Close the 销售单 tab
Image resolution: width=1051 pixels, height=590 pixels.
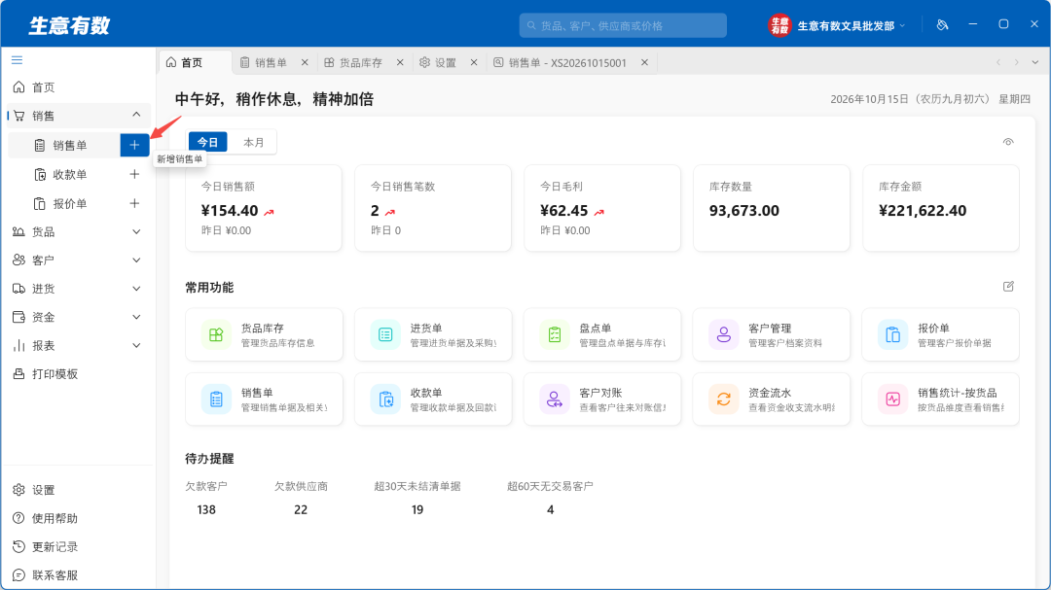pyautogui.click(x=305, y=62)
